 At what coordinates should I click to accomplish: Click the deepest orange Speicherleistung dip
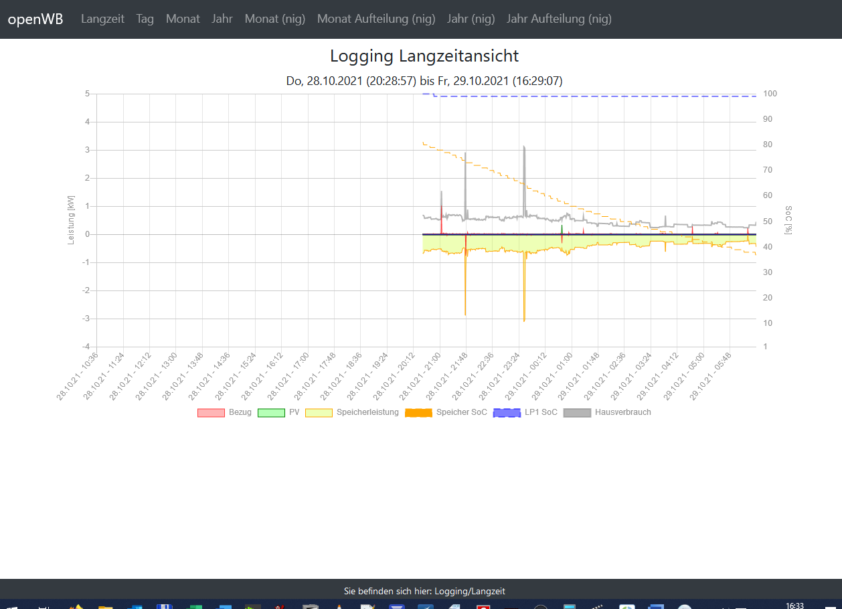[x=524, y=319]
